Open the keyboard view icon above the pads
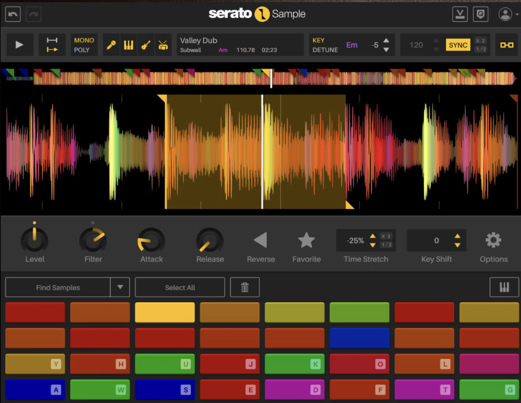The height and width of the screenshot is (403, 521). pos(504,287)
